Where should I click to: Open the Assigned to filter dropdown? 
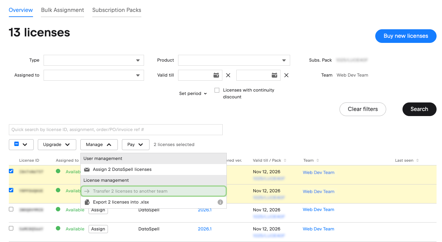click(x=94, y=75)
